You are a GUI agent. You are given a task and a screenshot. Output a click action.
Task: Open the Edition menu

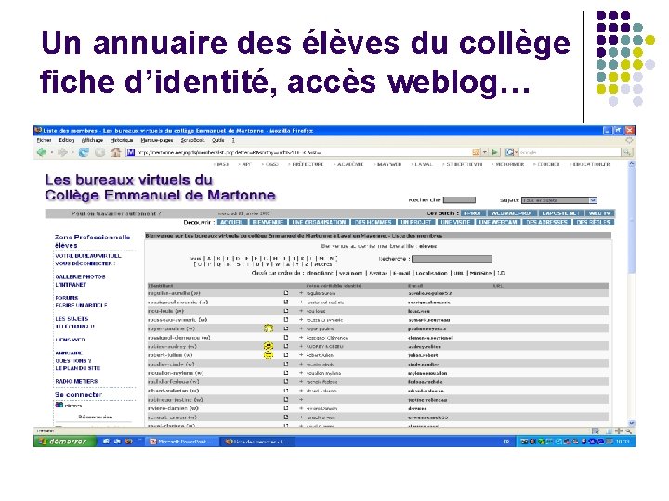[67, 140]
